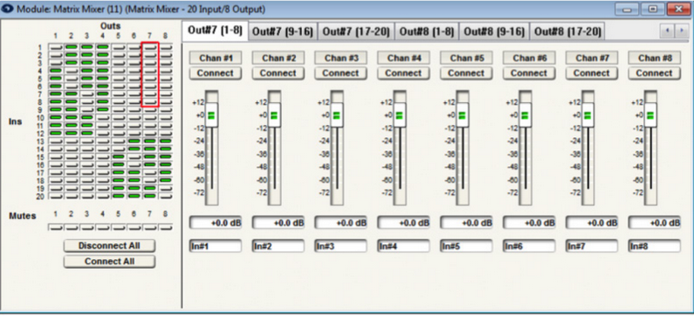Toggle Connect under Chan #5
The height and width of the screenshot is (316, 694).
point(466,73)
